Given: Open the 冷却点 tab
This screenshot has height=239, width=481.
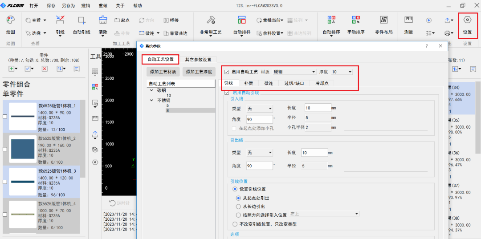Looking at the screenshot, I should 322,83.
